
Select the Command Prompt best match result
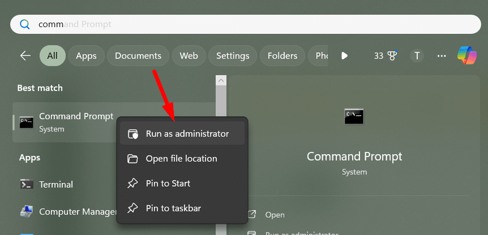click(114, 123)
